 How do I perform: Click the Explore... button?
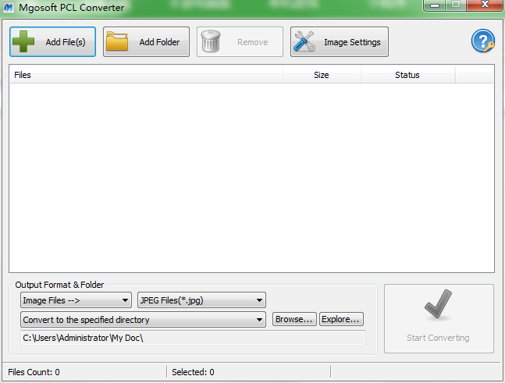(341, 319)
